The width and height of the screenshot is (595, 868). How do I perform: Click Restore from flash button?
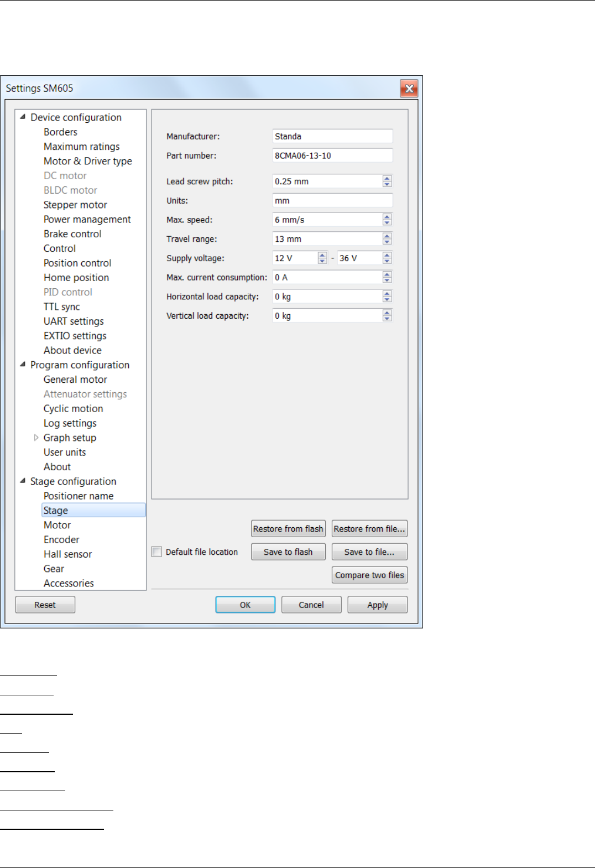coord(288,528)
